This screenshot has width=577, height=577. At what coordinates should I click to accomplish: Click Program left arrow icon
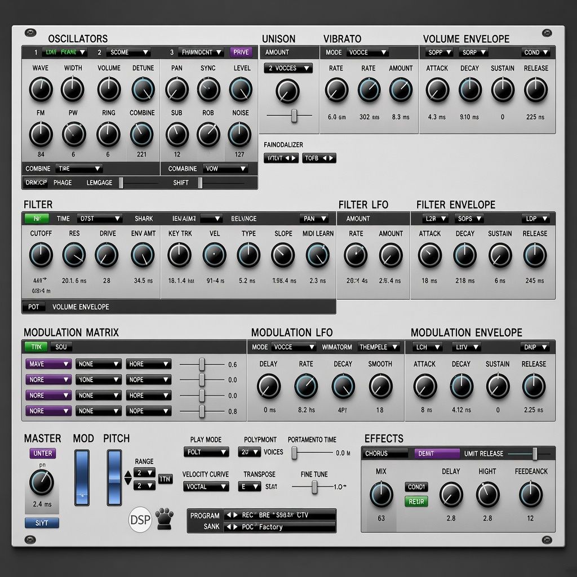pyautogui.click(x=228, y=515)
